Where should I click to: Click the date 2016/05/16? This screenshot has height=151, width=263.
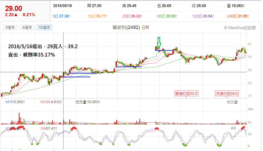(x=62, y=6)
